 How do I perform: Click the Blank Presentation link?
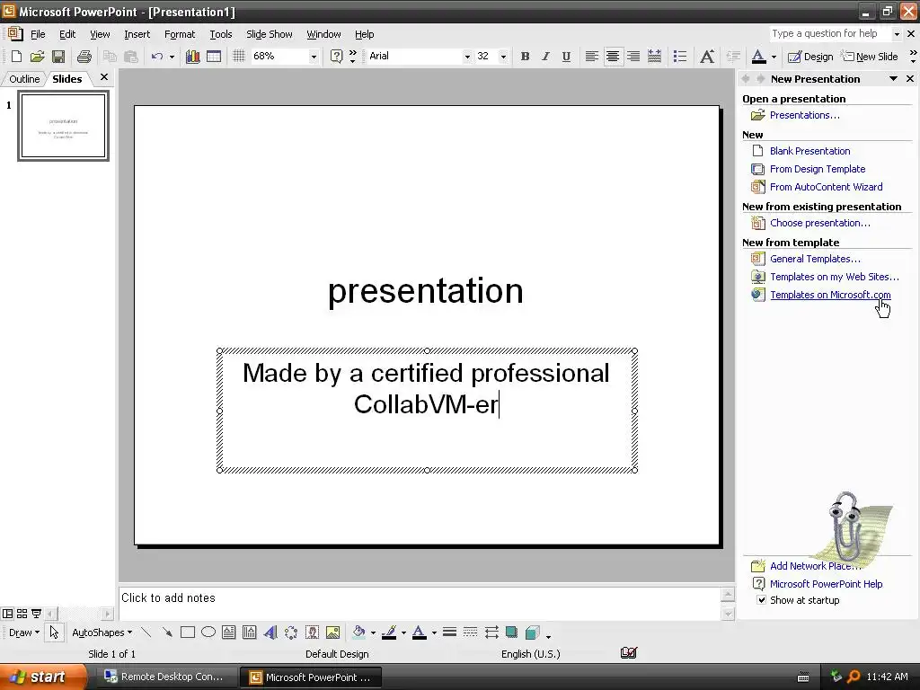click(x=809, y=151)
